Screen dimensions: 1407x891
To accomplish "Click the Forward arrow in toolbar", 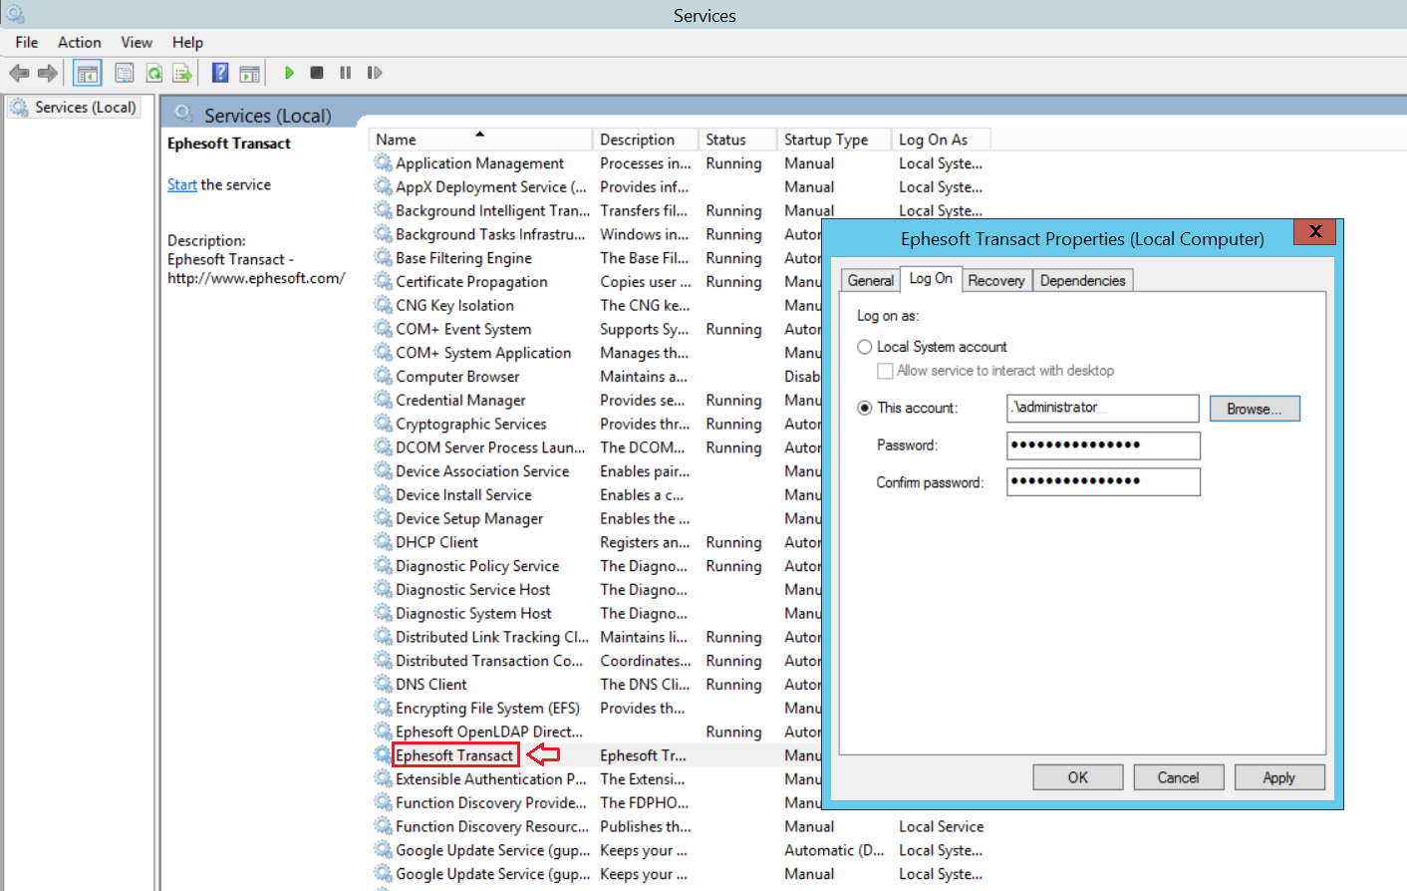I will 47,73.
